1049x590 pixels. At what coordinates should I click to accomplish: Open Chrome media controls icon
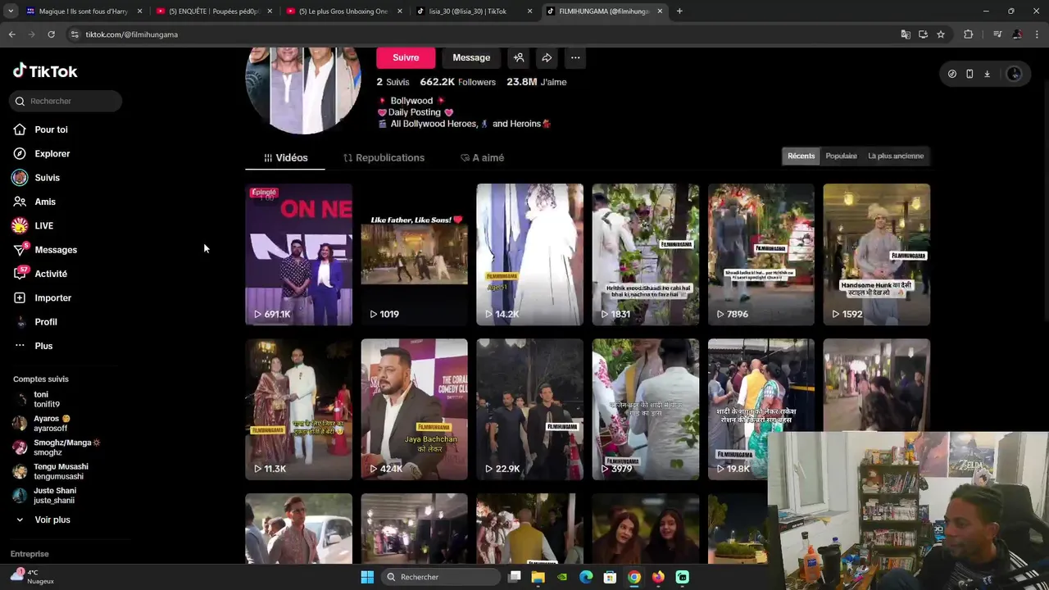click(x=997, y=34)
